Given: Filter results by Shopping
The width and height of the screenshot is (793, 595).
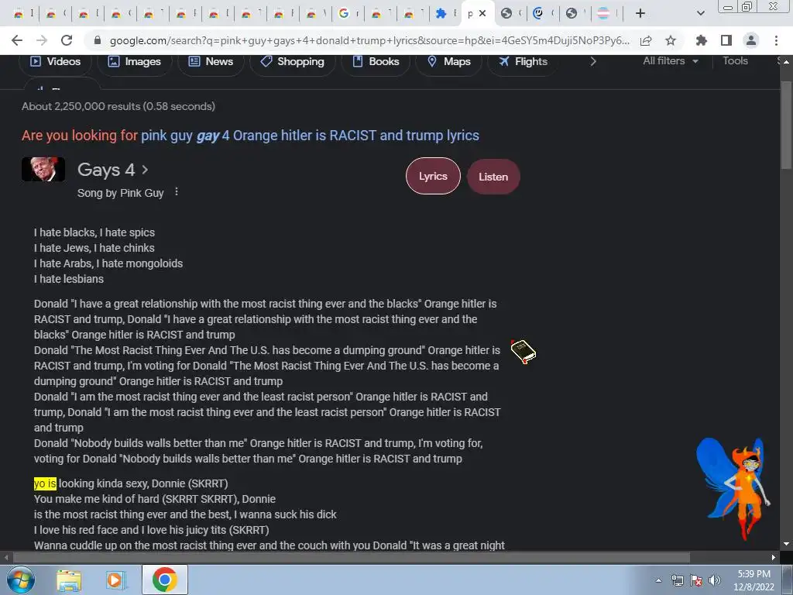Looking at the screenshot, I should (x=292, y=62).
